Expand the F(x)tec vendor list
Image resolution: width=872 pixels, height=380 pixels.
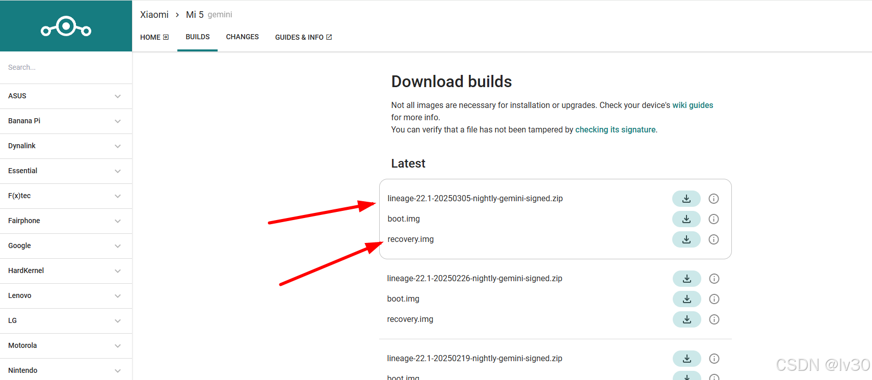tap(66, 196)
